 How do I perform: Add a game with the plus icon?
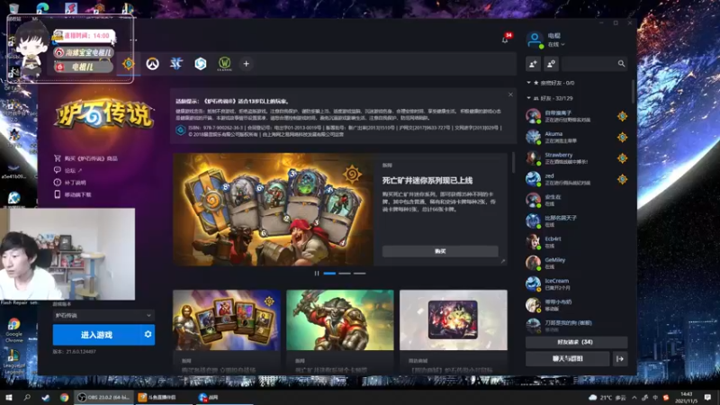tap(246, 64)
